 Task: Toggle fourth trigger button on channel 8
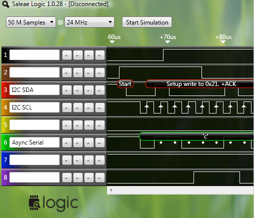pyautogui.click(x=100, y=177)
